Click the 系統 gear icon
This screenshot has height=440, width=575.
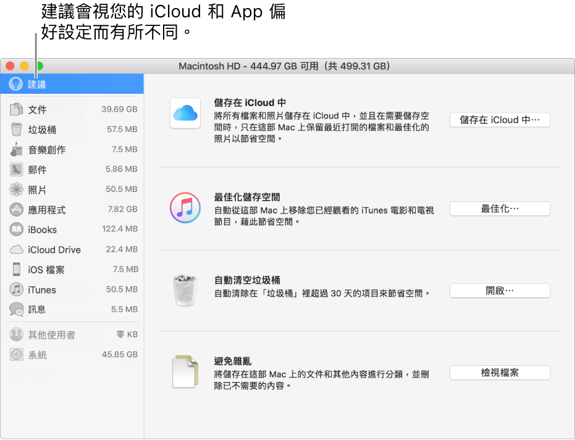point(17,355)
